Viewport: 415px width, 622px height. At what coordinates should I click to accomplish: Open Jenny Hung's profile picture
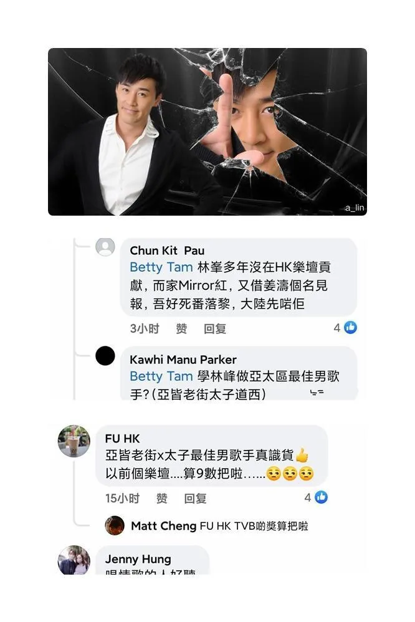tap(74, 560)
